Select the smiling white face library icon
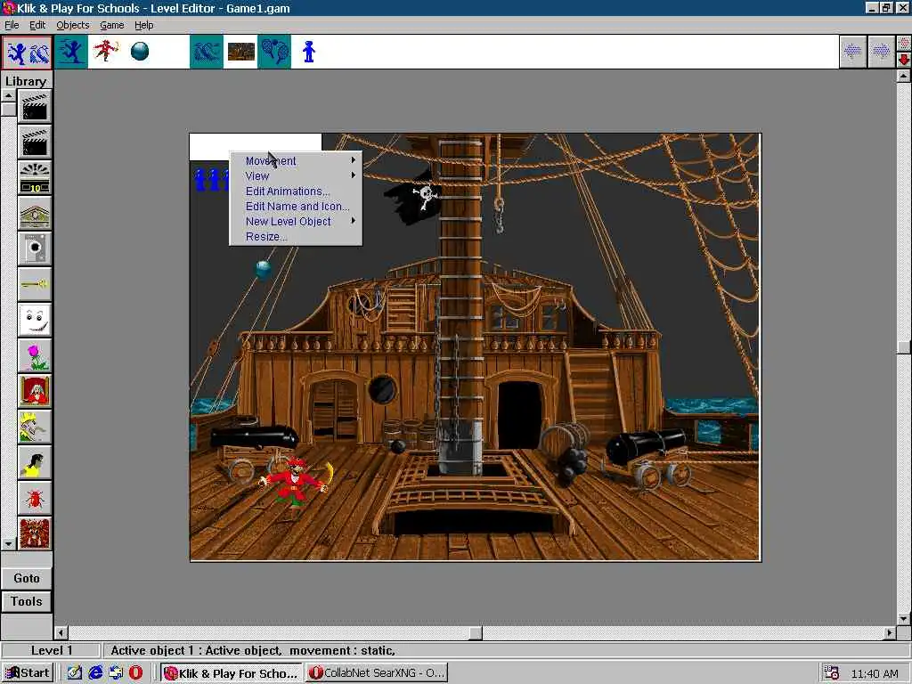 coord(35,320)
